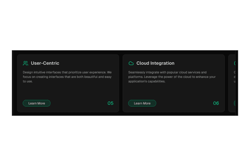Click the "Design intuitive interfaces" description text
The image size is (250, 166).
(x=67, y=77)
